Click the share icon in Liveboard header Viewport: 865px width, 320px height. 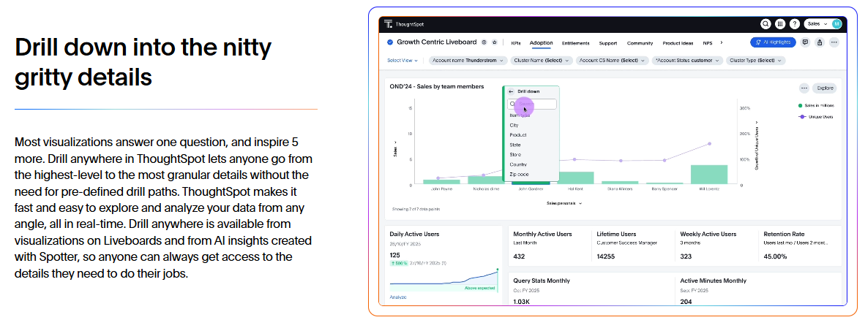click(x=820, y=42)
